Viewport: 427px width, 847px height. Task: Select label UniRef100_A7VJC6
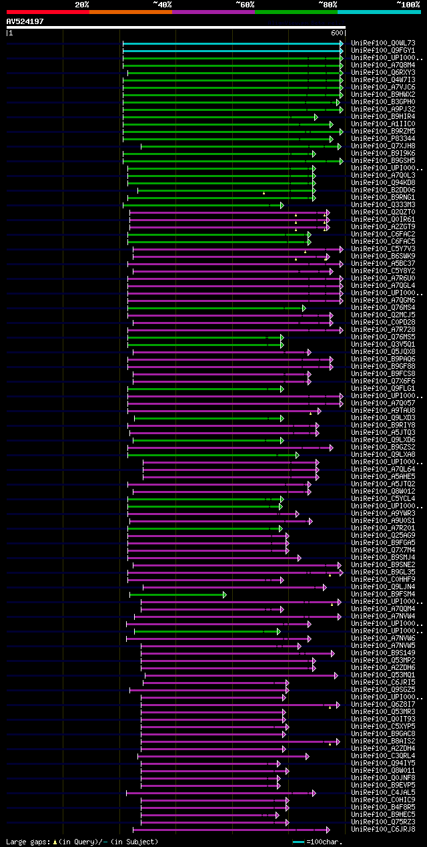[383, 88]
